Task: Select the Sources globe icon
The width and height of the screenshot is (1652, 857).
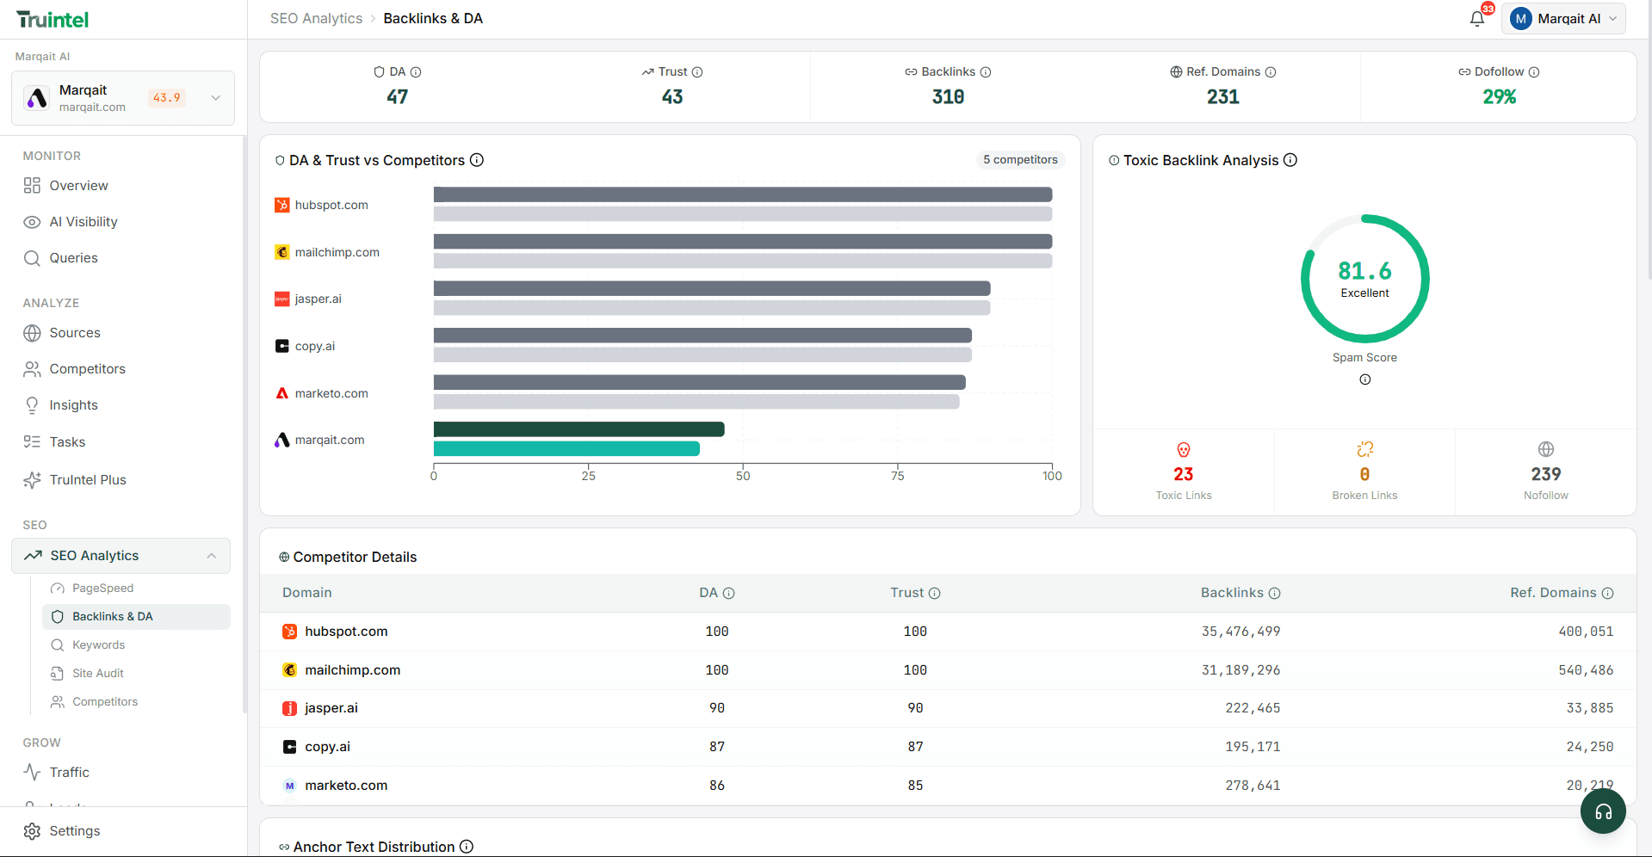Action: 32,333
